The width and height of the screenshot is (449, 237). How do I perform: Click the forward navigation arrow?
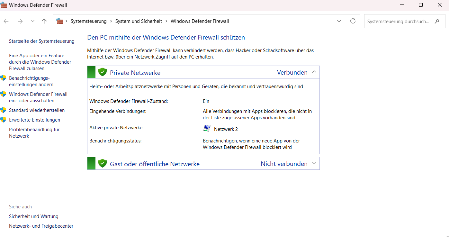tap(20, 21)
